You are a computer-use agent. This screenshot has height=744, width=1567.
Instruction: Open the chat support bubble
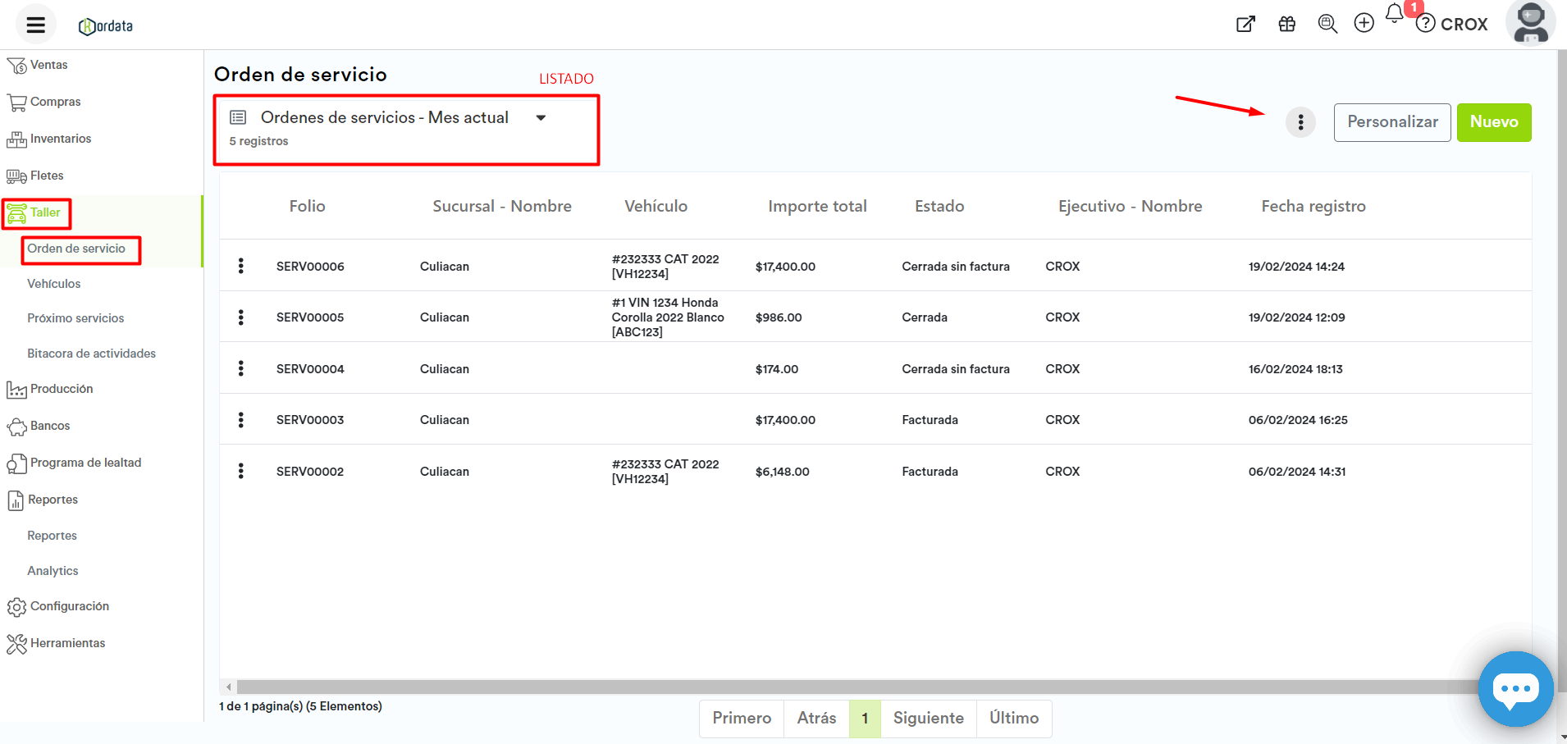pyautogui.click(x=1514, y=689)
